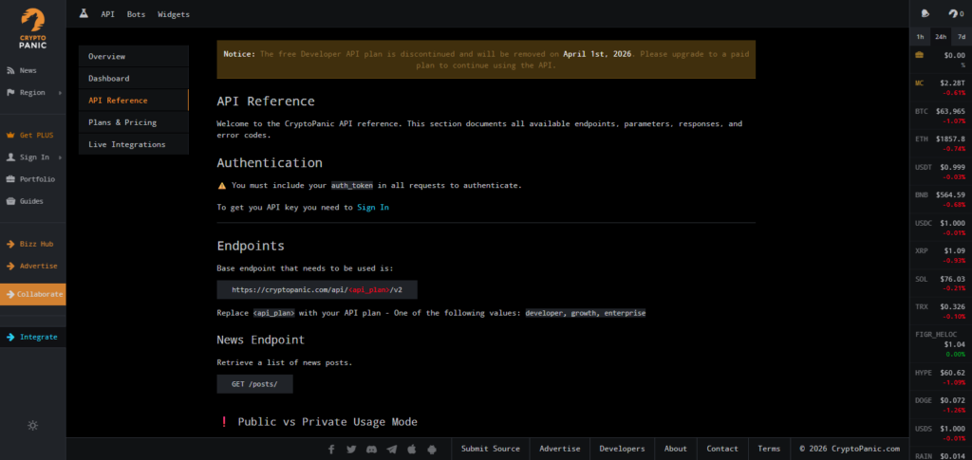Click the GET /posts/ code block
Viewport: 972px width, 460px height.
point(254,384)
